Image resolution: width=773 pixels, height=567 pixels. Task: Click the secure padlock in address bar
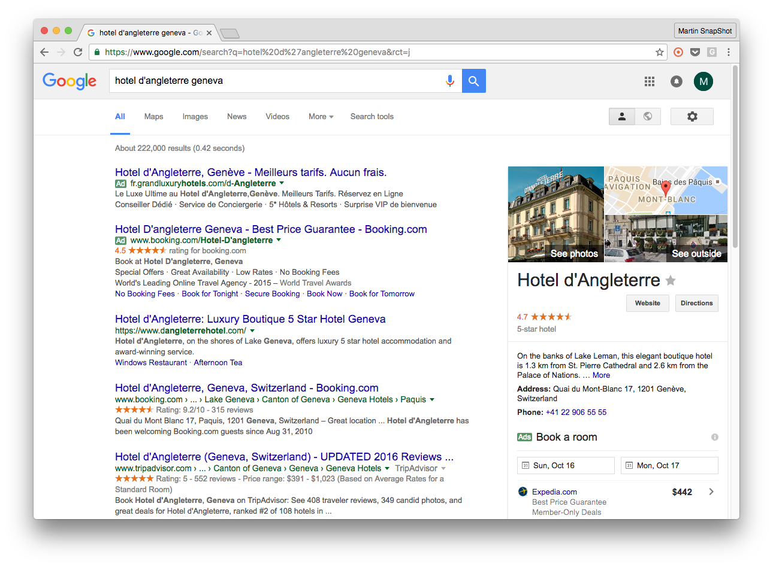pyautogui.click(x=96, y=52)
